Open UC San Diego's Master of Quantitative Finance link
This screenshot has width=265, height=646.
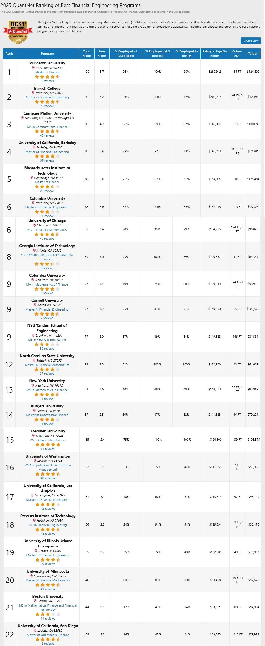pyautogui.click(x=48, y=635)
